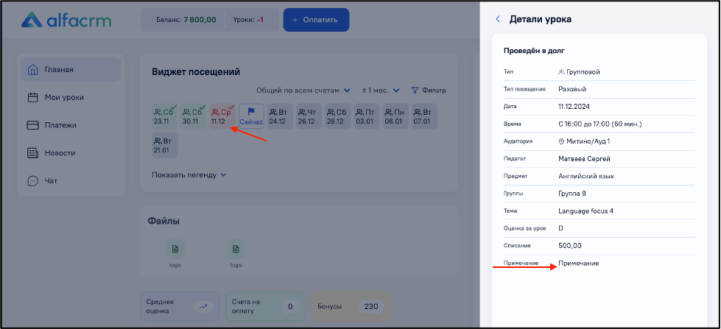Screen dimensions: 721x329
Task: Select the Вт 24.12 lesson tile
Action: click(x=280, y=116)
